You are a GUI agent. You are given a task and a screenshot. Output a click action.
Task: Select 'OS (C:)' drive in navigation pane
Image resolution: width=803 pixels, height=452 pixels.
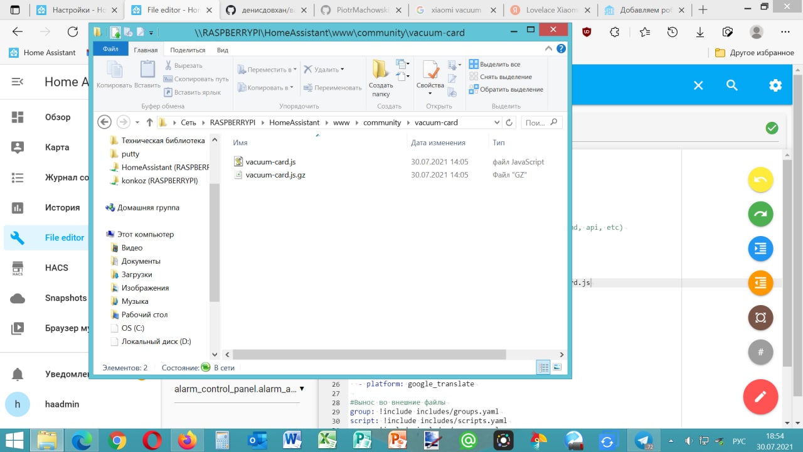(132, 328)
